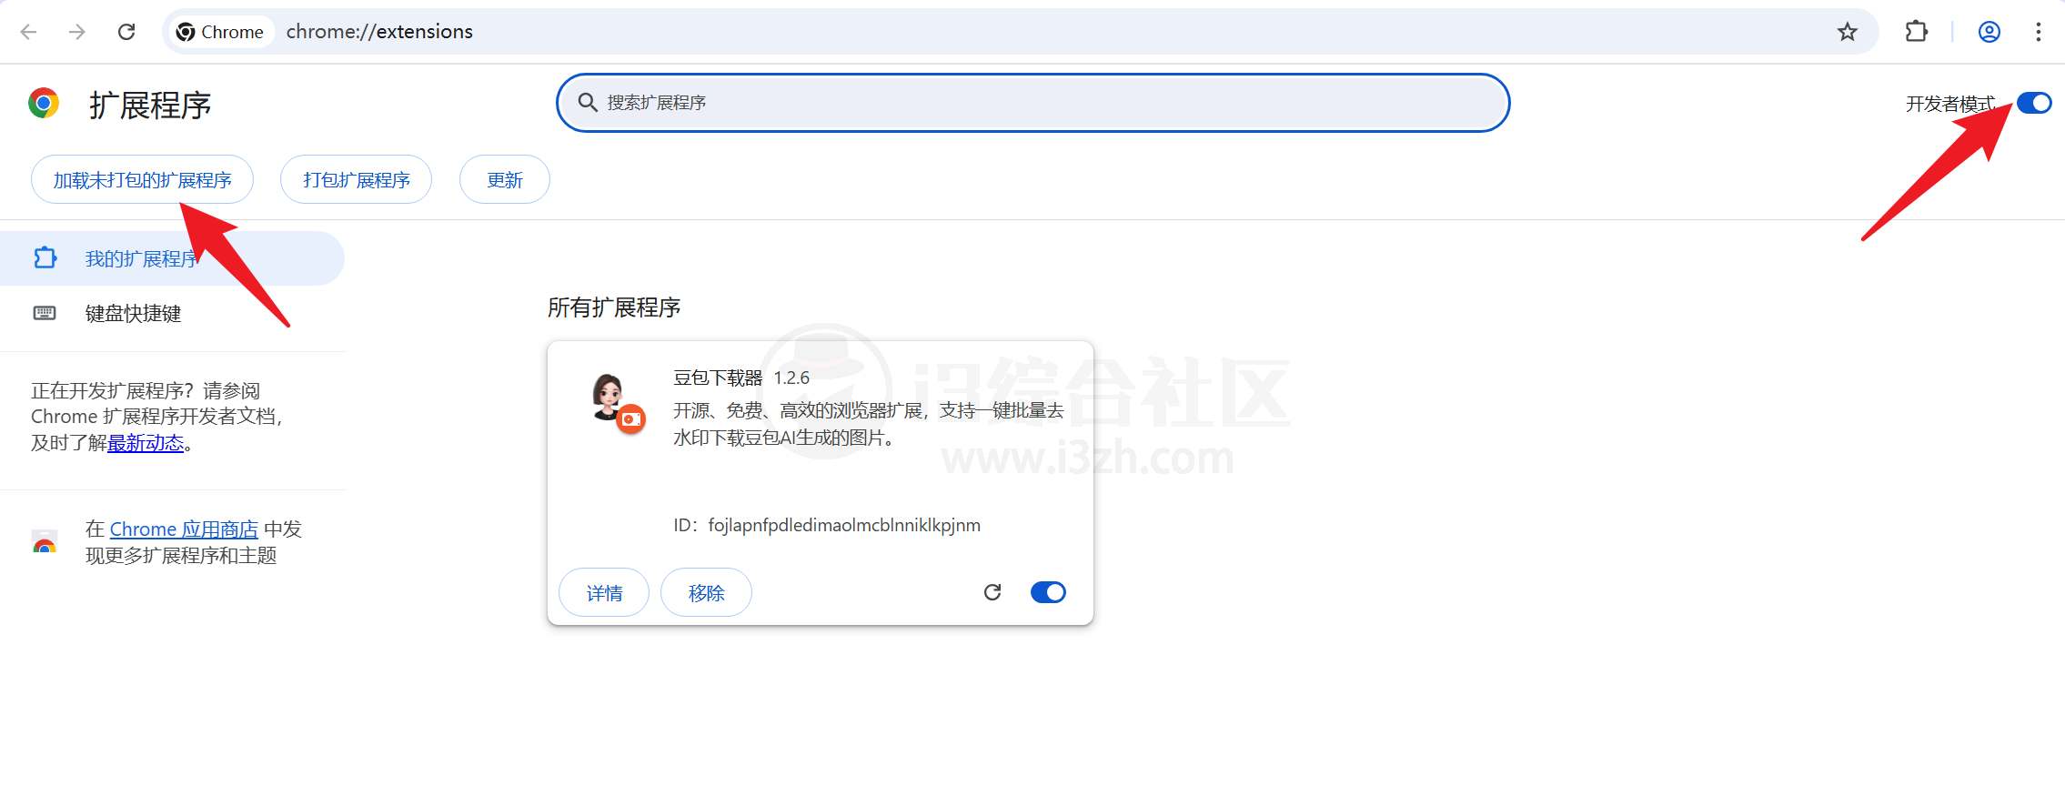Click the extension ID fojlapnfpdledimaolmcblnniklkpjnm
2065x806 pixels.
[x=843, y=525]
